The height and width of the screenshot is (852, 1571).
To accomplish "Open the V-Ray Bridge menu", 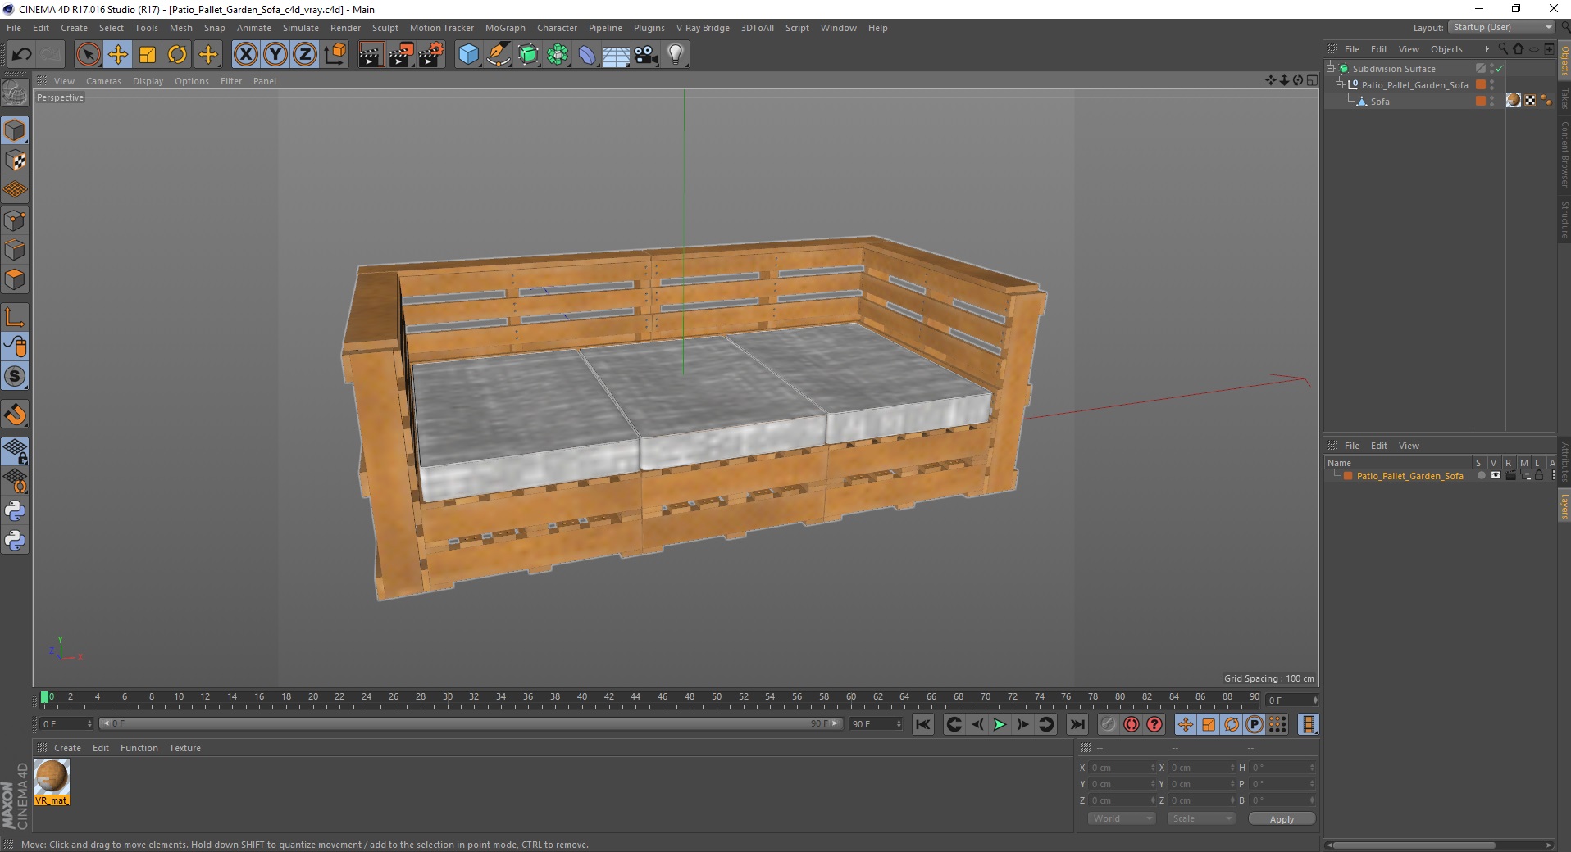I will [703, 28].
